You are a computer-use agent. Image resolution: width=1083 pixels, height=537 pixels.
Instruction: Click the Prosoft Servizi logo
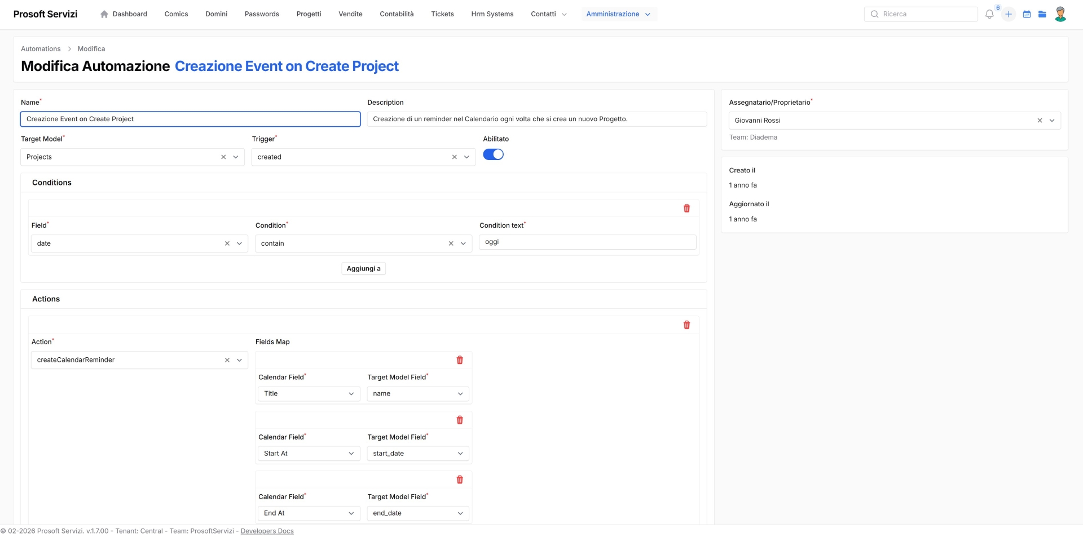click(45, 14)
